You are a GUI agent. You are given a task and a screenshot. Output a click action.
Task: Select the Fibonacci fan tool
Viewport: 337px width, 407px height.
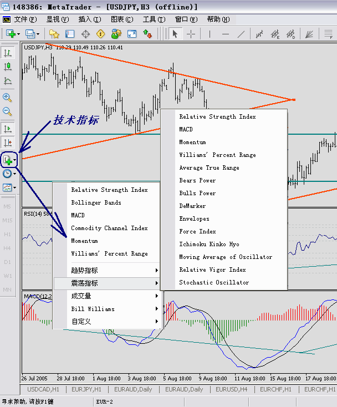coord(309,34)
